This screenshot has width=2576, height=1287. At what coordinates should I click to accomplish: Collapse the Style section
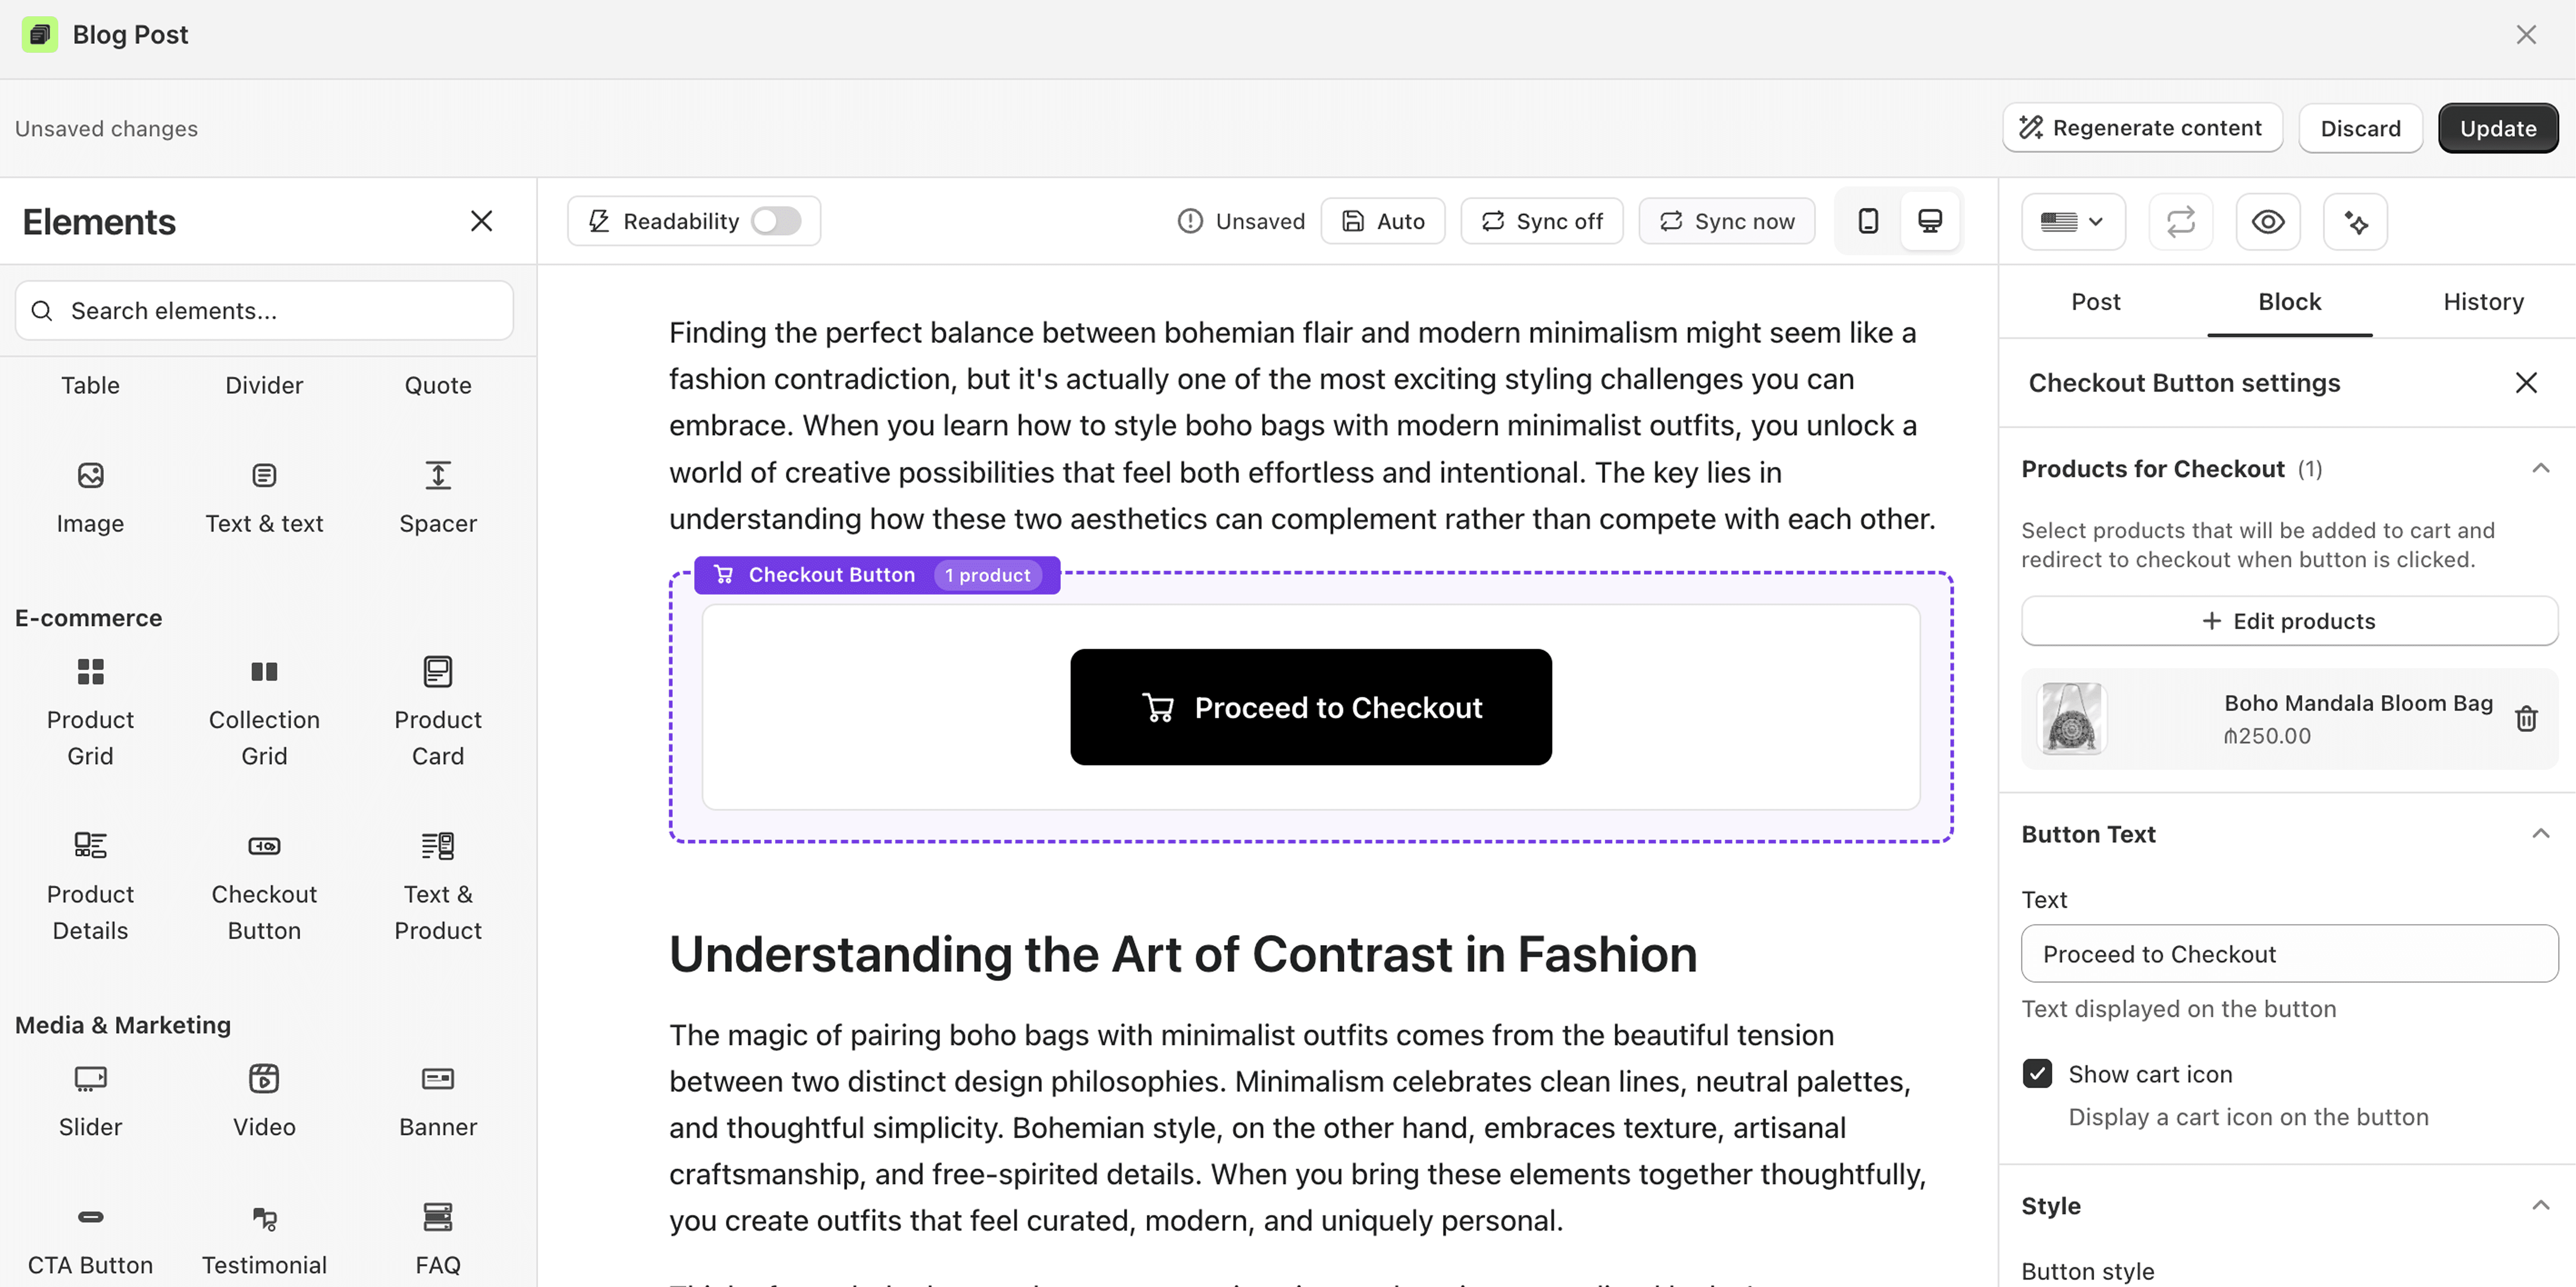(x=2540, y=1205)
